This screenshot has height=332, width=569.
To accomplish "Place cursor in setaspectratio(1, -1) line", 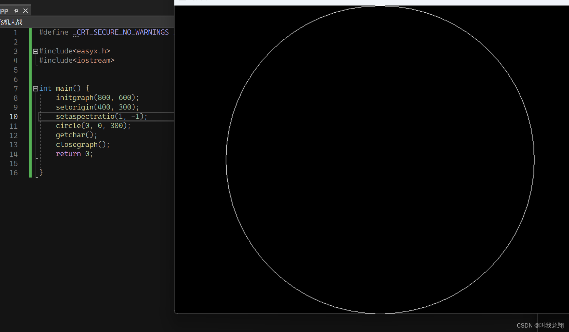I will click(x=101, y=116).
